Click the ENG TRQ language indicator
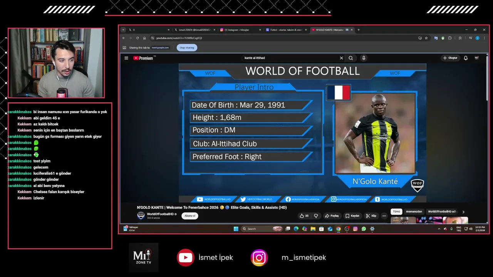 tap(459, 229)
